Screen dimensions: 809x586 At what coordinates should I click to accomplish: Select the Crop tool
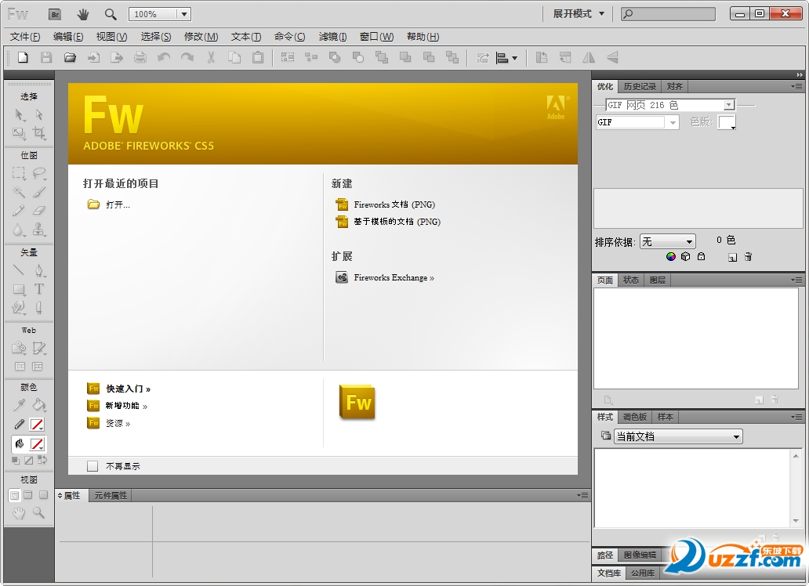point(38,133)
